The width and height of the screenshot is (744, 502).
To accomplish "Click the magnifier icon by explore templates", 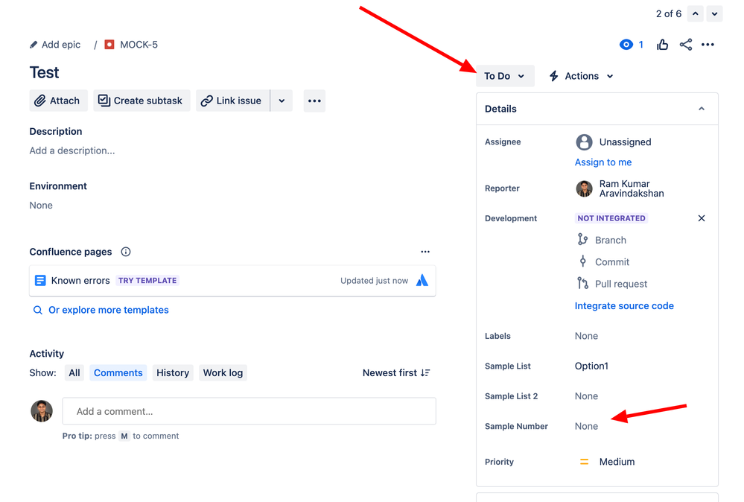I will pyautogui.click(x=37, y=311).
